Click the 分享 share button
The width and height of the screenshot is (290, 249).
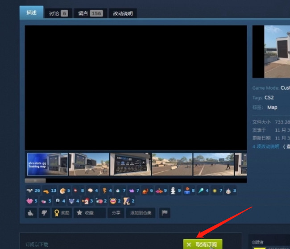coord(116,213)
